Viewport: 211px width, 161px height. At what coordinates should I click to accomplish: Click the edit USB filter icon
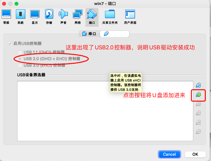(198, 104)
